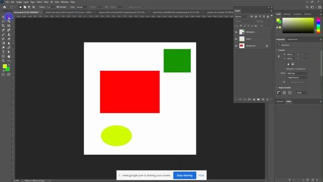Open the Window menu

[65, 2]
